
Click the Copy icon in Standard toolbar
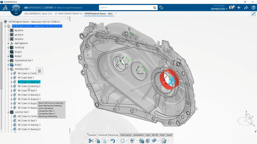coord(97,141)
